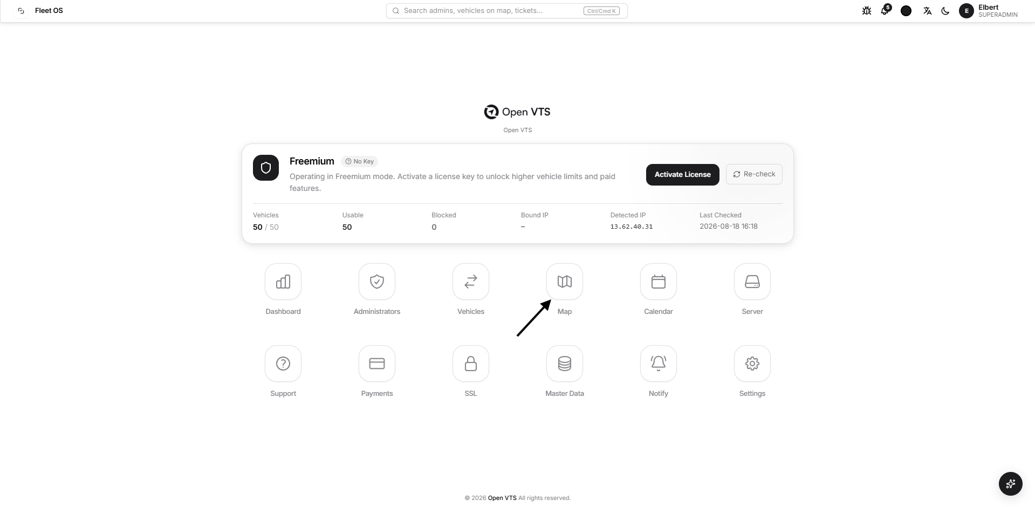
Task: Open the Master Data tile
Action: [x=565, y=364]
